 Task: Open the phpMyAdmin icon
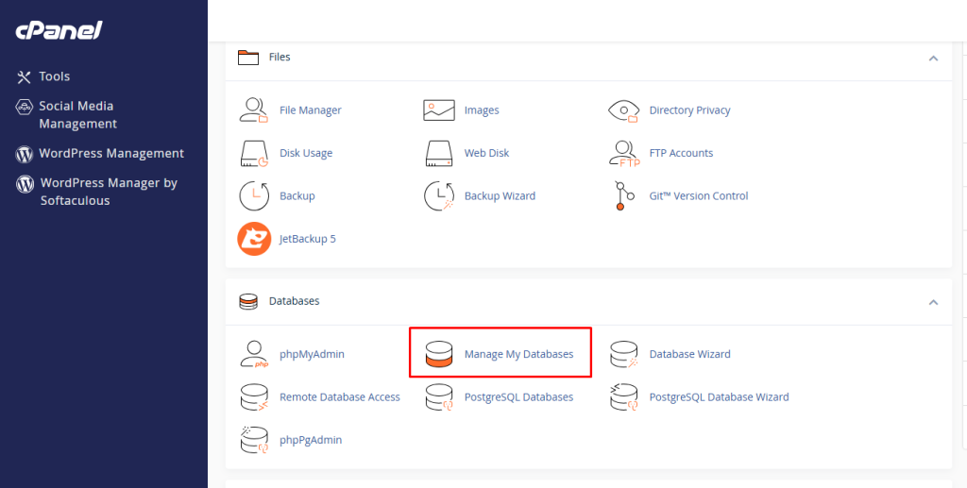click(253, 354)
